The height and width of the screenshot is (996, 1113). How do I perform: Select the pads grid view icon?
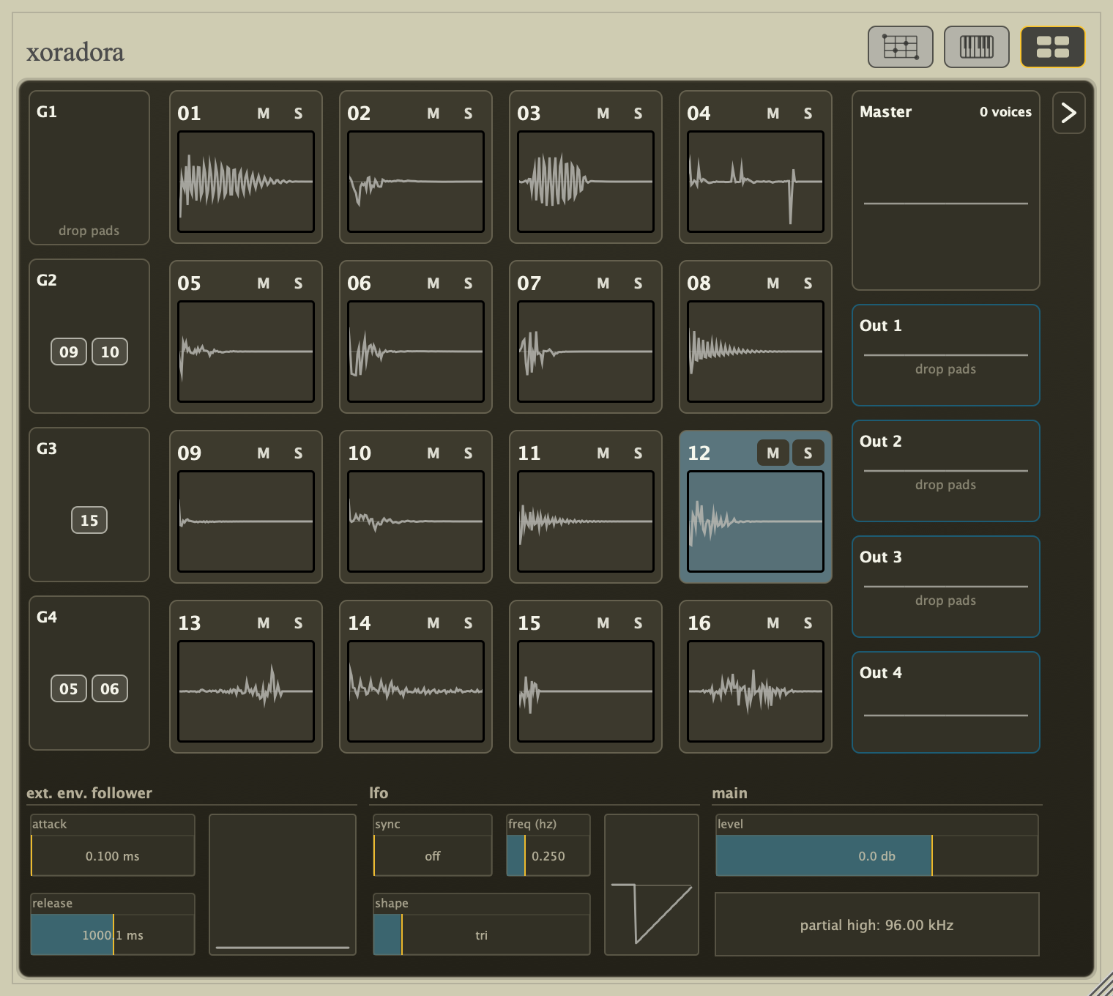tap(1053, 47)
